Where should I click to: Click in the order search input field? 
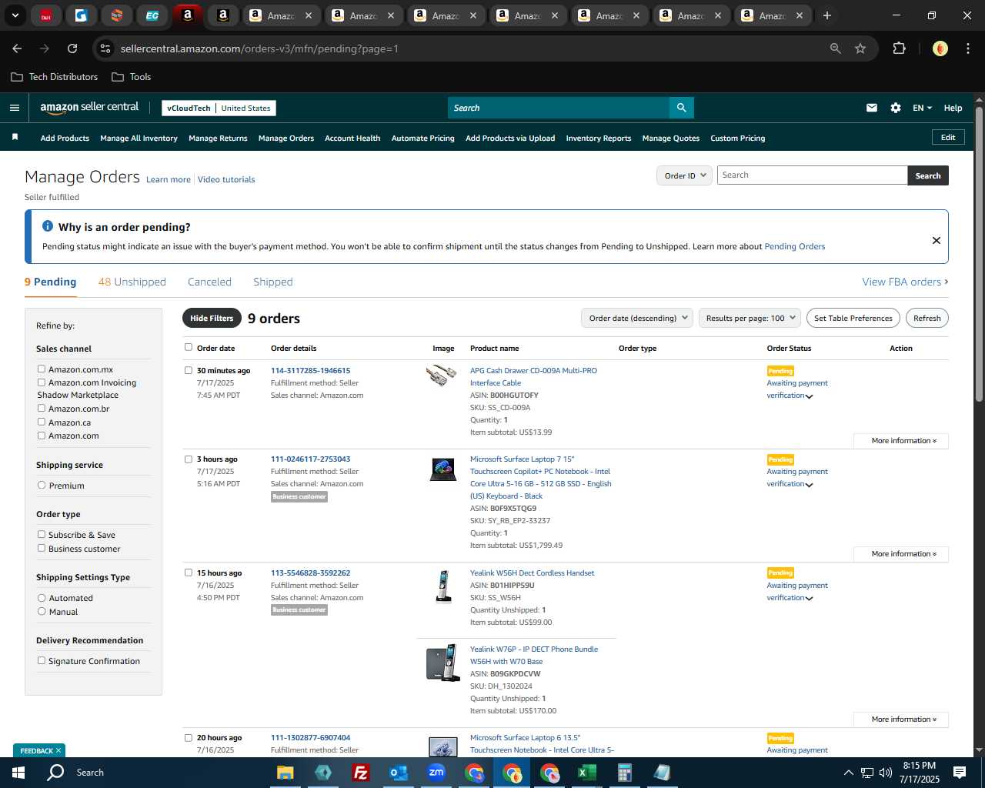coord(812,175)
